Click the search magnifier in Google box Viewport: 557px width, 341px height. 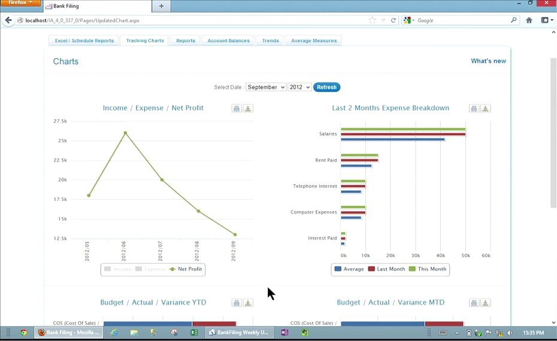tap(513, 20)
